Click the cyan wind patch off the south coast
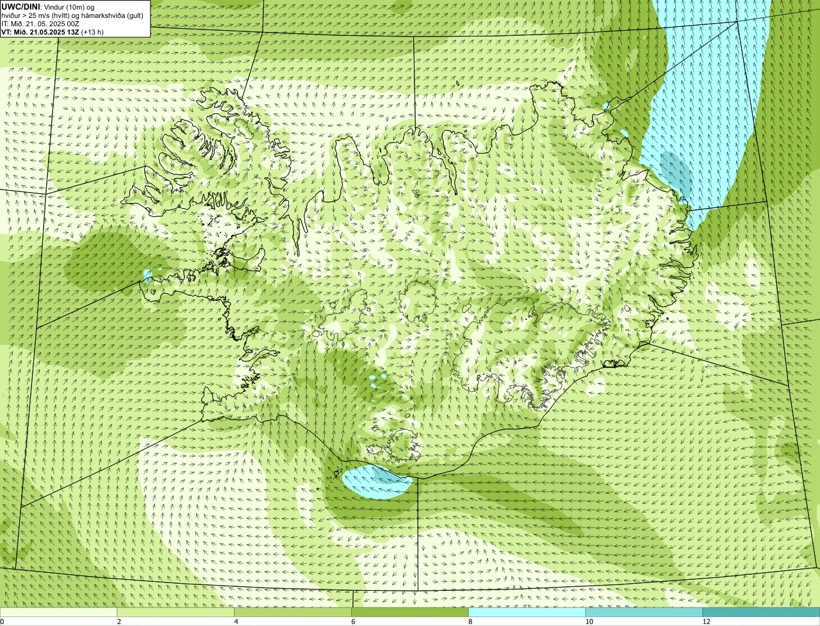 tap(377, 483)
